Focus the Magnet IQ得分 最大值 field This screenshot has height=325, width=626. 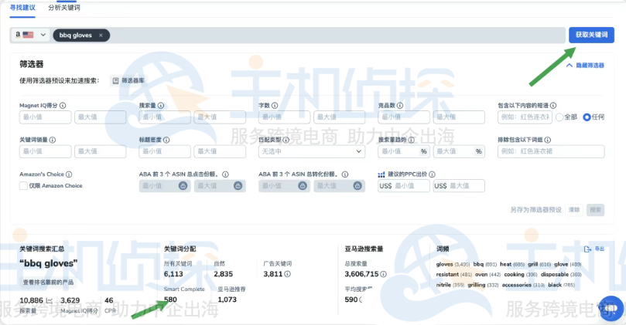tap(101, 117)
